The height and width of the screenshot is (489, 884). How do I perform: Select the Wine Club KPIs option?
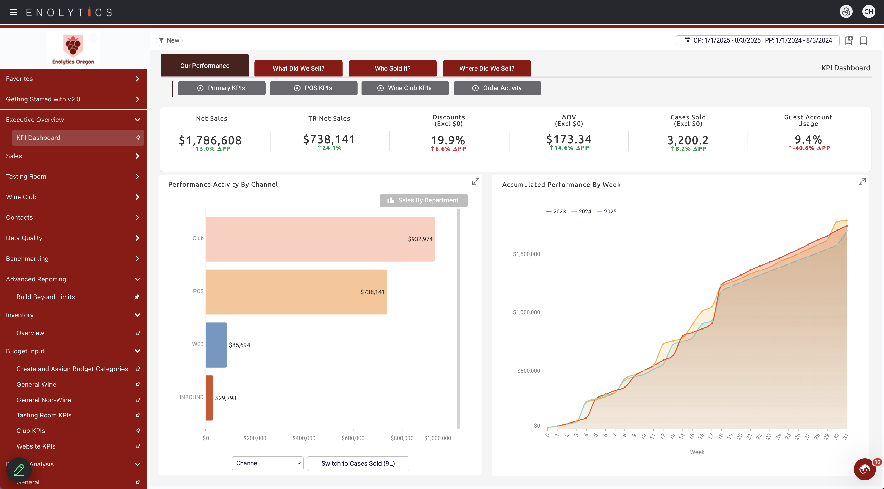point(405,88)
